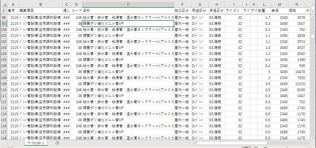The image size is (316, 148).
Task: Select column D header
Action: tap(77, 5)
